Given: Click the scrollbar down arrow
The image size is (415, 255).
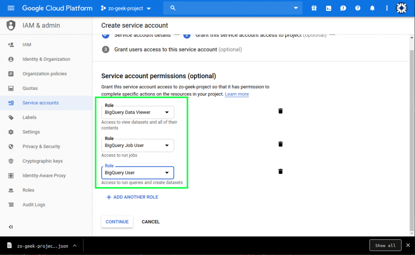Looking at the screenshot, I should (x=412, y=233).
